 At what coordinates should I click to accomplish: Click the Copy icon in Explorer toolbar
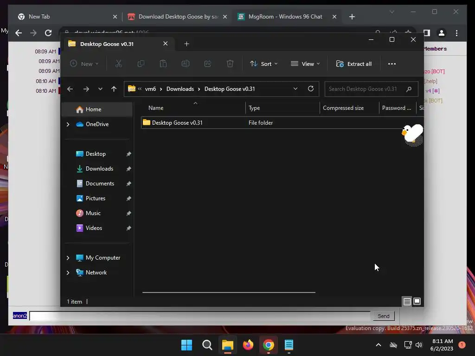coord(141,64)
